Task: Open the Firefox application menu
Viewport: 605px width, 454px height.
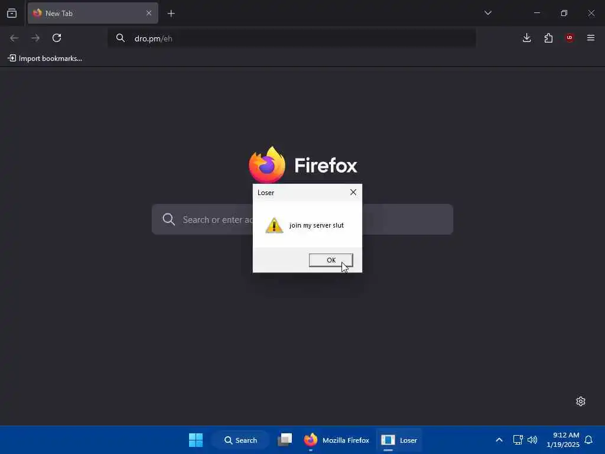Action: click(x=591, y=38)
